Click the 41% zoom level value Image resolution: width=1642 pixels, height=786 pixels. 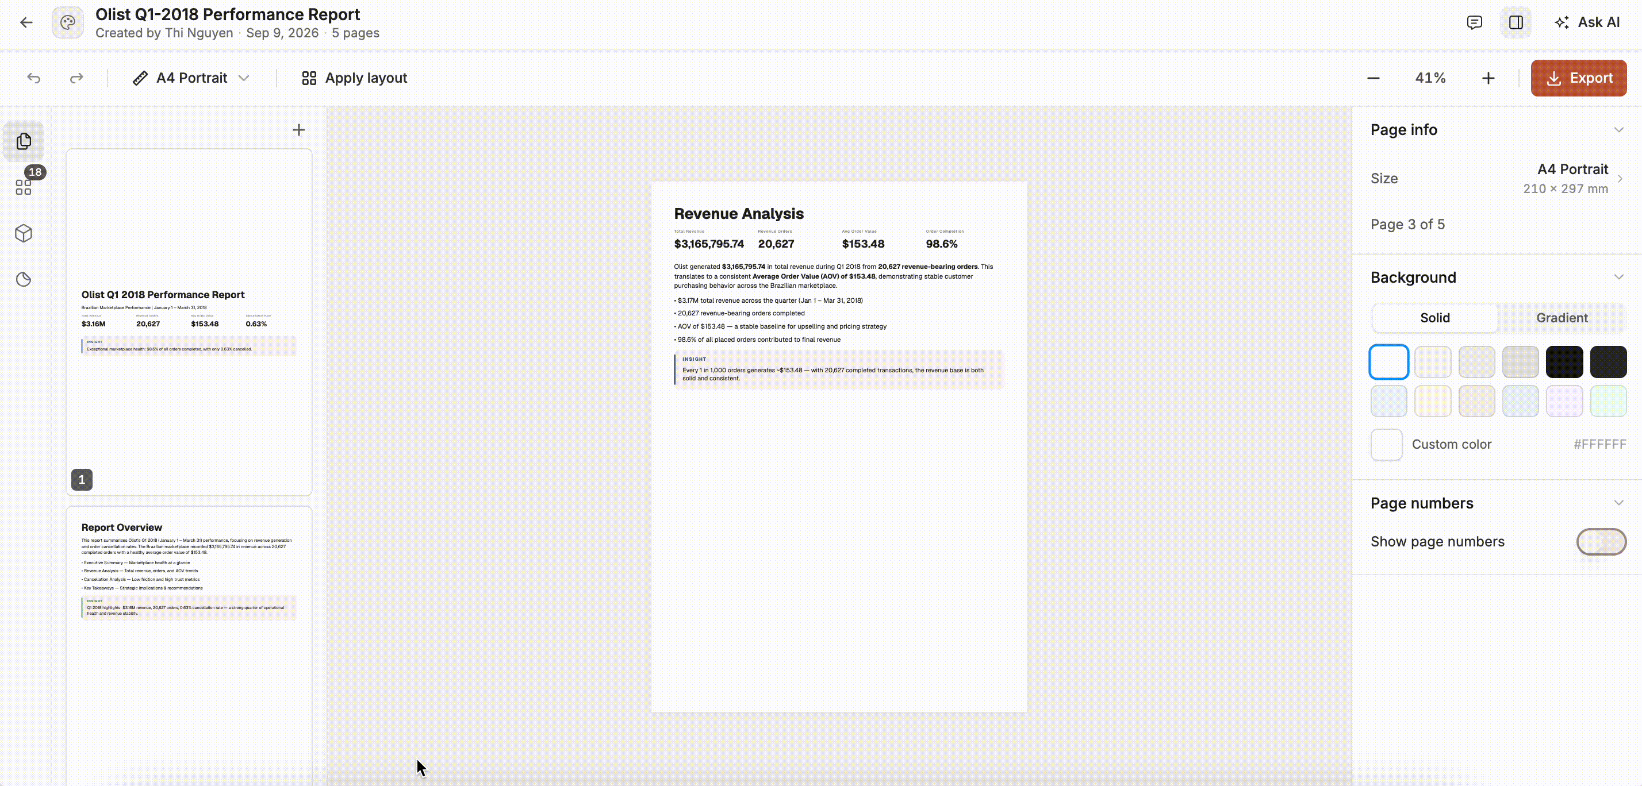coord(1430,78)
